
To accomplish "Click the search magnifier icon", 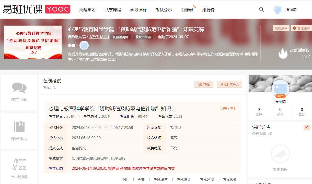I will tap(261, 10).
